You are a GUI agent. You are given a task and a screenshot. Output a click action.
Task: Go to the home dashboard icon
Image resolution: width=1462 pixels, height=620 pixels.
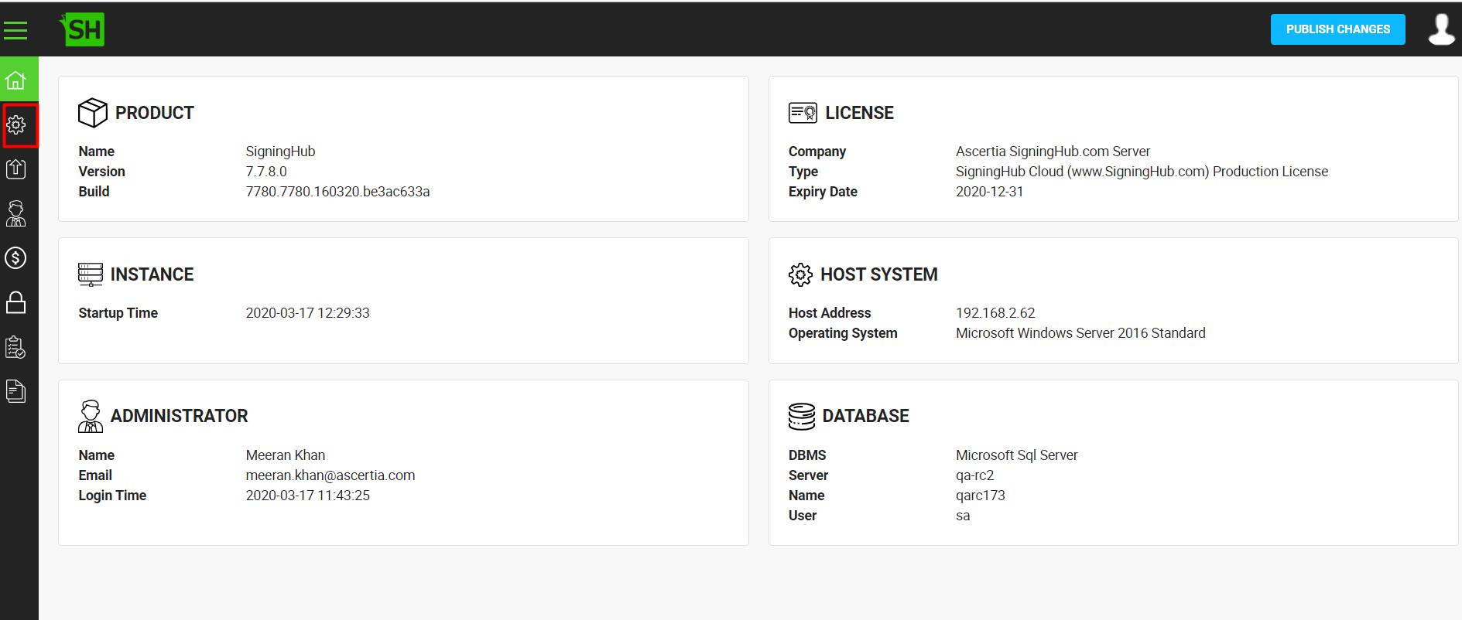pyautogui.click(x=16, y=80)
